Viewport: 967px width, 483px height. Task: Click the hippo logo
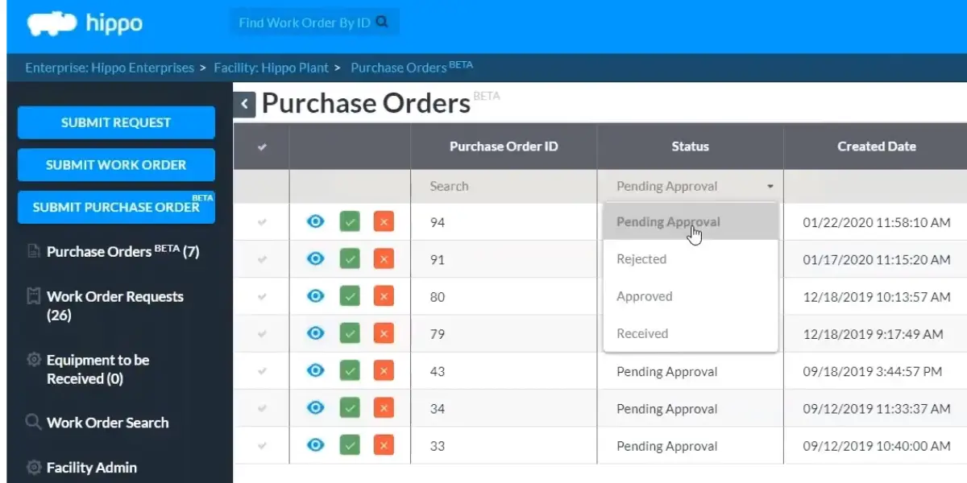85,24
